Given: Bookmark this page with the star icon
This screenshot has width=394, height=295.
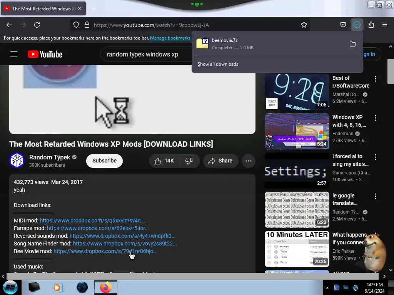Looking at the screenshot, I should tap(304, 25).
